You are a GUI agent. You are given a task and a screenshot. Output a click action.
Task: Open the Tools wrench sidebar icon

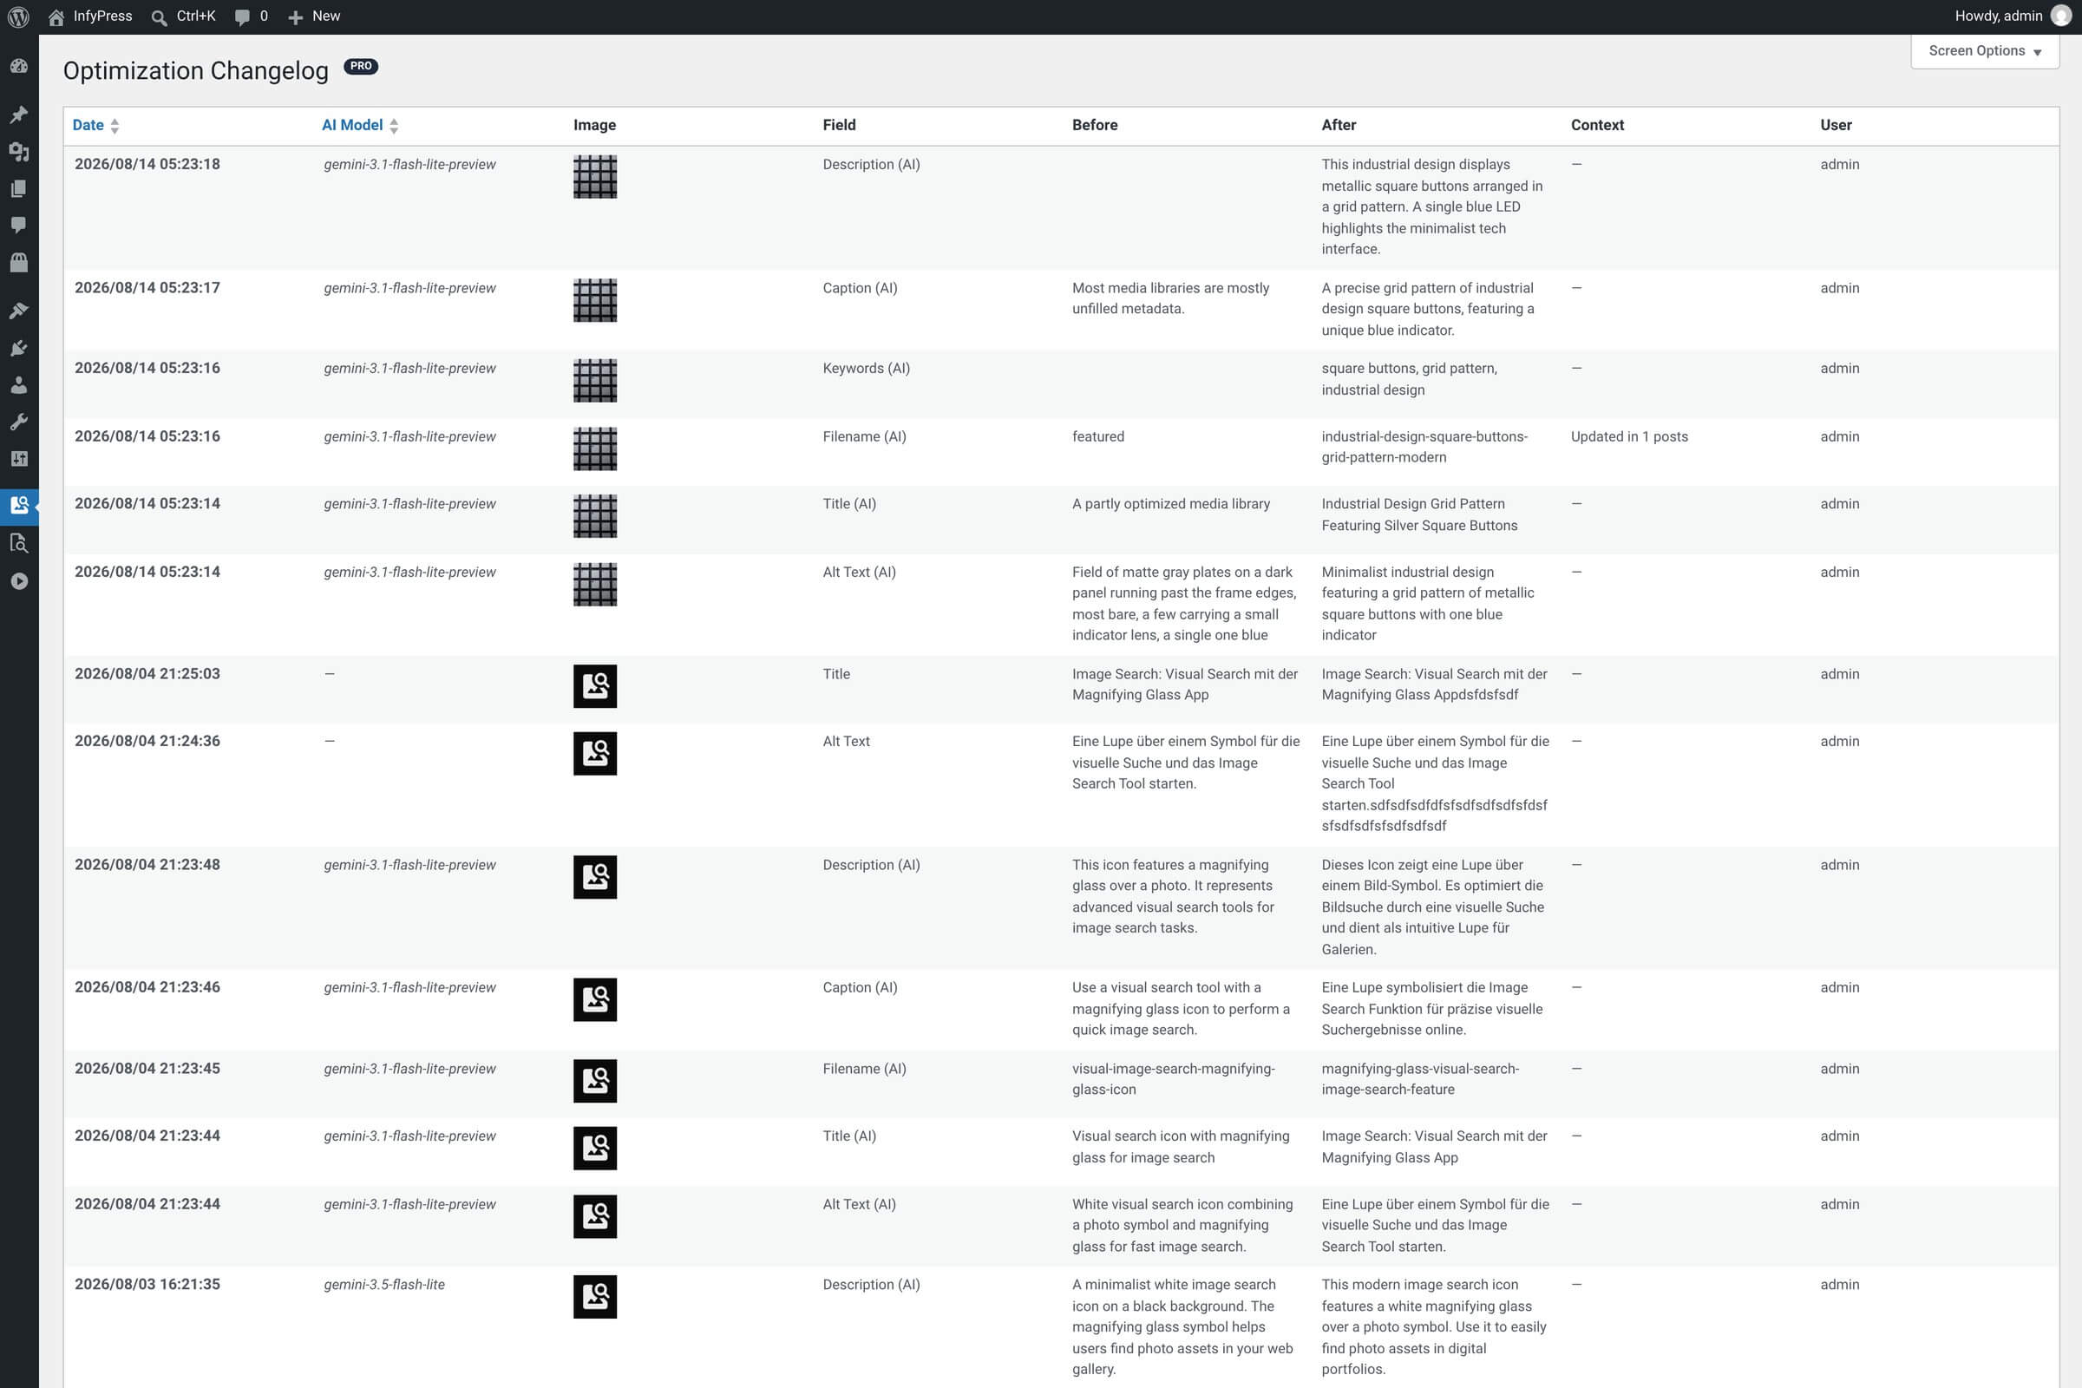tap(18, 422)
